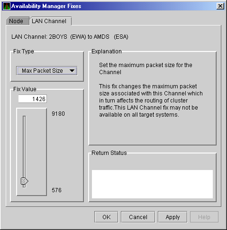Click the upper part of the slider track
Viewport: 227px width, 230px height.
[24, 134]
